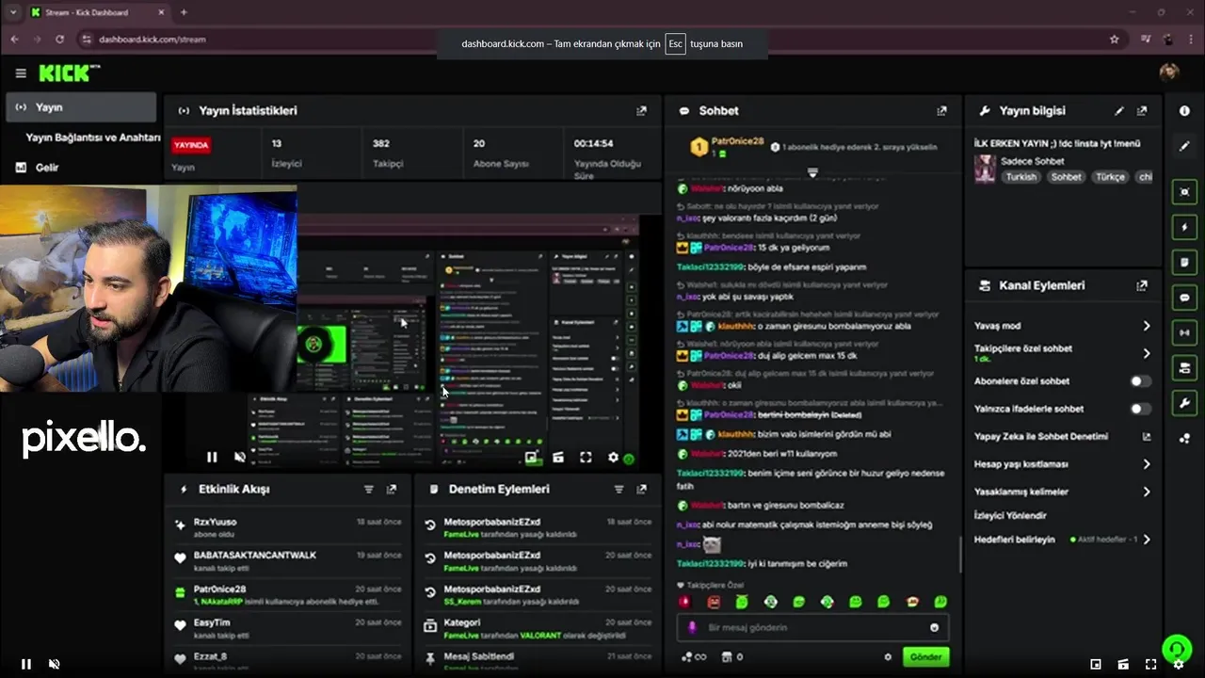Open filter menu in Etkinlik Akışı

point(369,490)
